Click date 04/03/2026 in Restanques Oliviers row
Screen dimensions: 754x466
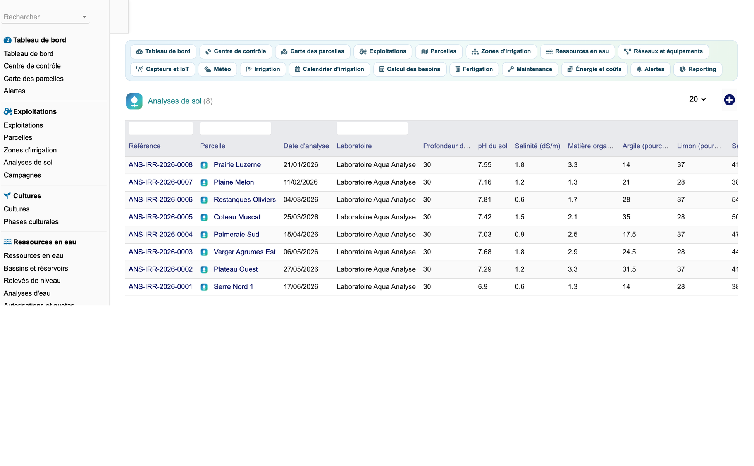[301, 200]
